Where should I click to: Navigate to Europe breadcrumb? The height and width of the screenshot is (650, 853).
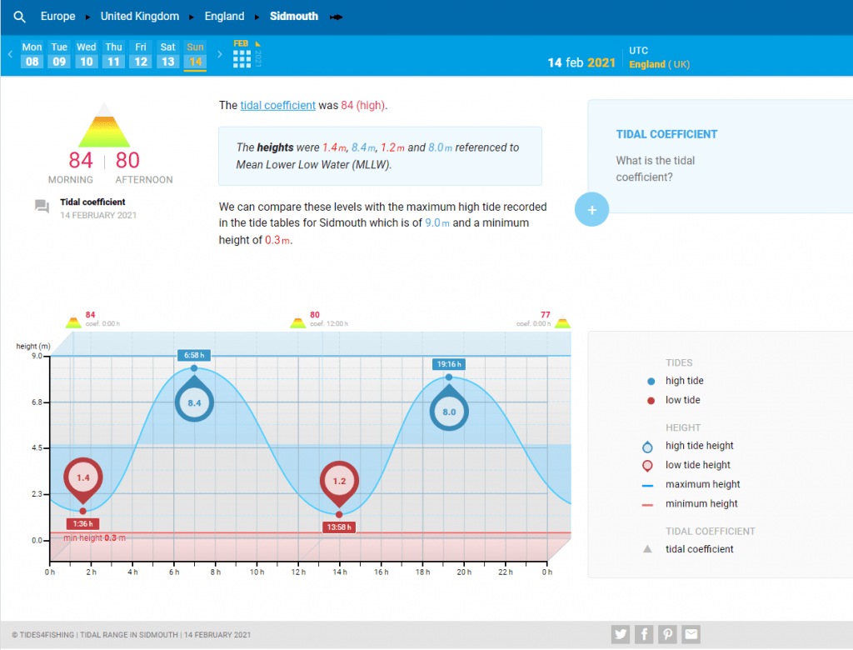pyautogui.click(x=57, y=17)
